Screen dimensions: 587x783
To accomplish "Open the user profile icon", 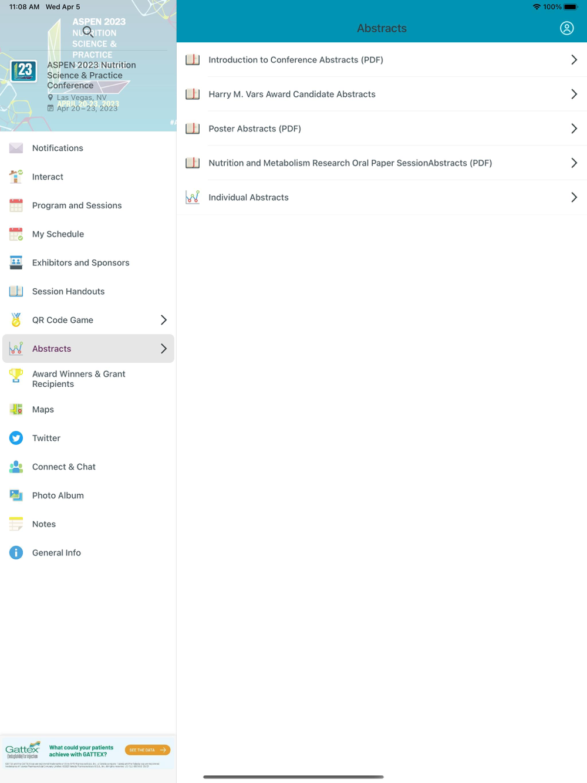I will coord(566,28).
